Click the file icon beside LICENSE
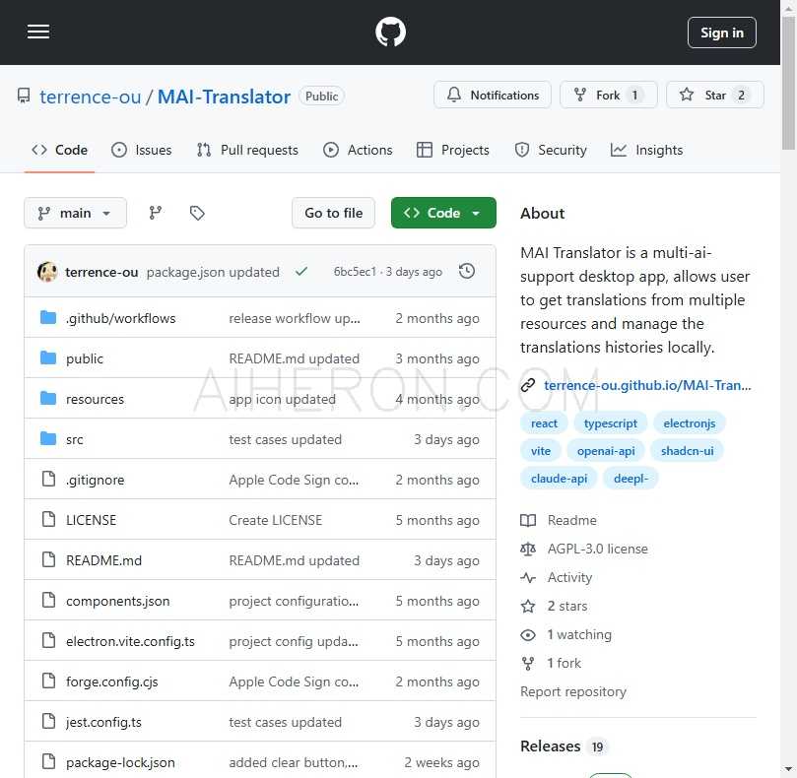Image resolution: width=797 pixels, height=778 pixels. point(49,519)
